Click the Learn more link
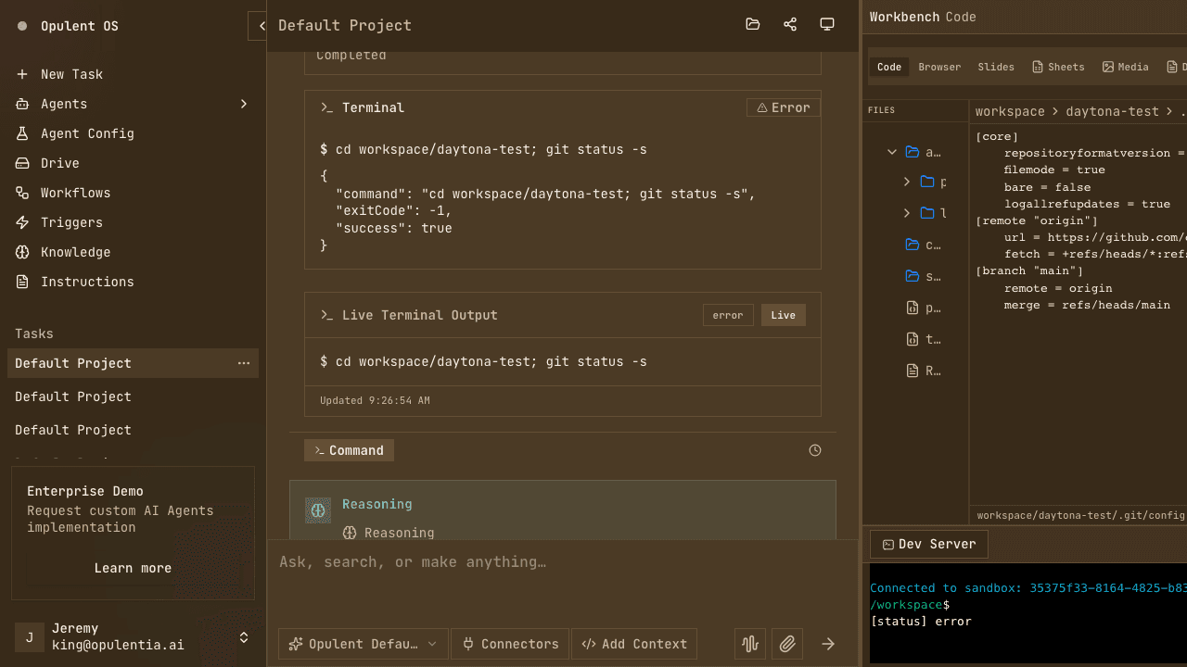 click(133, 568)
